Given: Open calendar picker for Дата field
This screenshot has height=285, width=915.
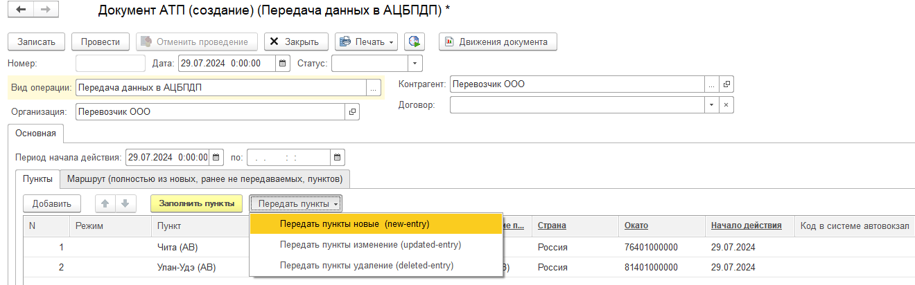Looking at the screenshot, I should pyautogui.click(x=282, y=64).
